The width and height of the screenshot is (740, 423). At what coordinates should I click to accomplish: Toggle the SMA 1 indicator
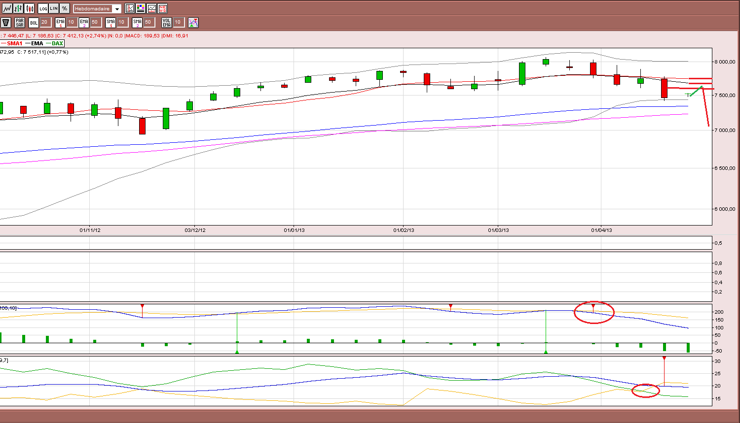pos(111,22)
